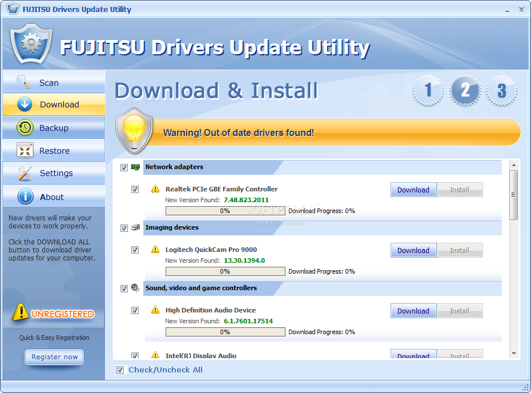
Task: Click the shield gear logo in header
Action: tap(31, 43)
